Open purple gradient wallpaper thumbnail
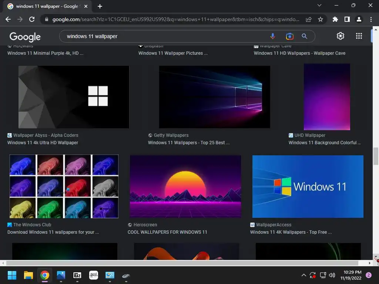 click(x=327, y=97)
